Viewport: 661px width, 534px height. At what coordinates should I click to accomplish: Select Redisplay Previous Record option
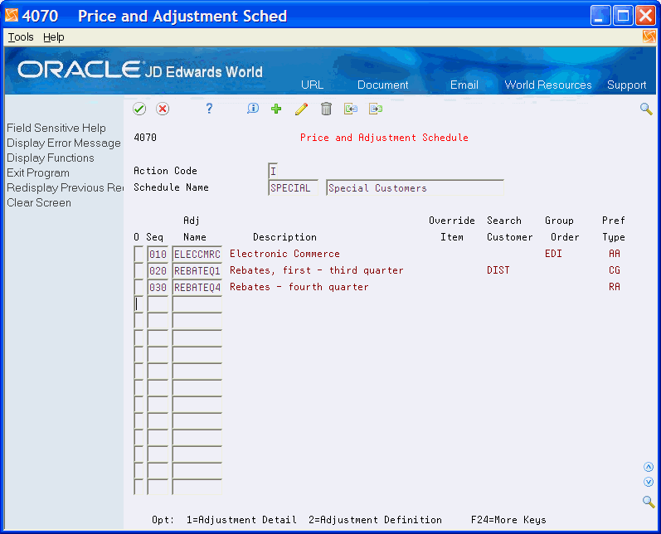pyautogui.click(x=65, y=187)
